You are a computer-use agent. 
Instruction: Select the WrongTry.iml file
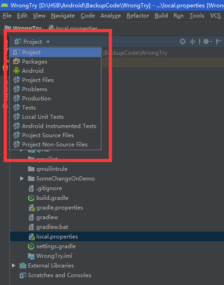[x=54, y=256]
